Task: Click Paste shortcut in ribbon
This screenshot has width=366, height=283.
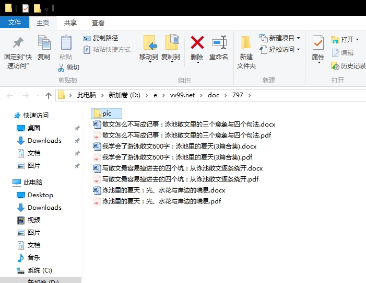Action: 107,50
